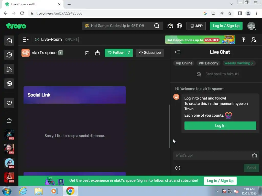
Task: Select the VIP Balcony tab
Action: click(x=208, y=63)
